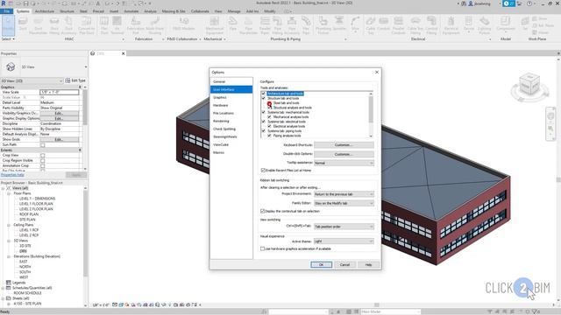Click the ViewCube in the 3D view
Image resolution: width=561 pixels, height=315 pixels.
(529, 85)
